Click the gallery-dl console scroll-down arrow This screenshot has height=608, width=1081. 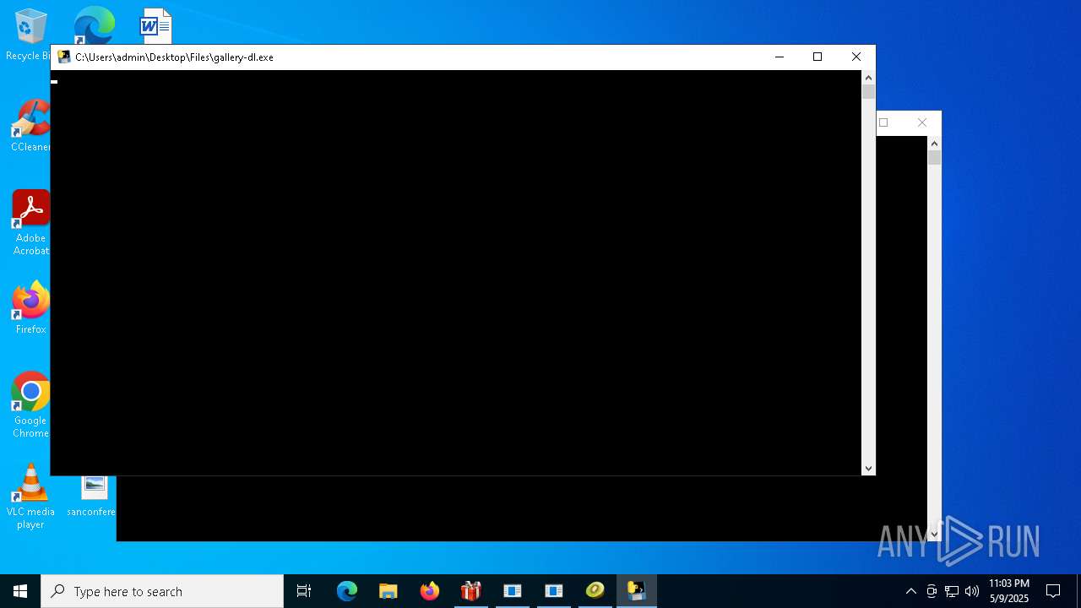click(x=868, y=468)
